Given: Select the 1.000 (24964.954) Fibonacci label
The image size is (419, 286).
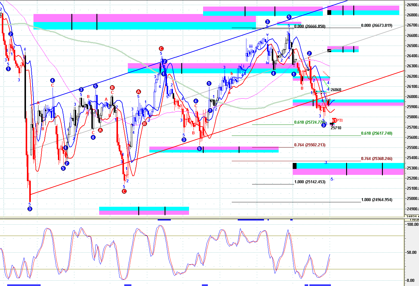Looking at the screenshot, I should pos(377,200).
